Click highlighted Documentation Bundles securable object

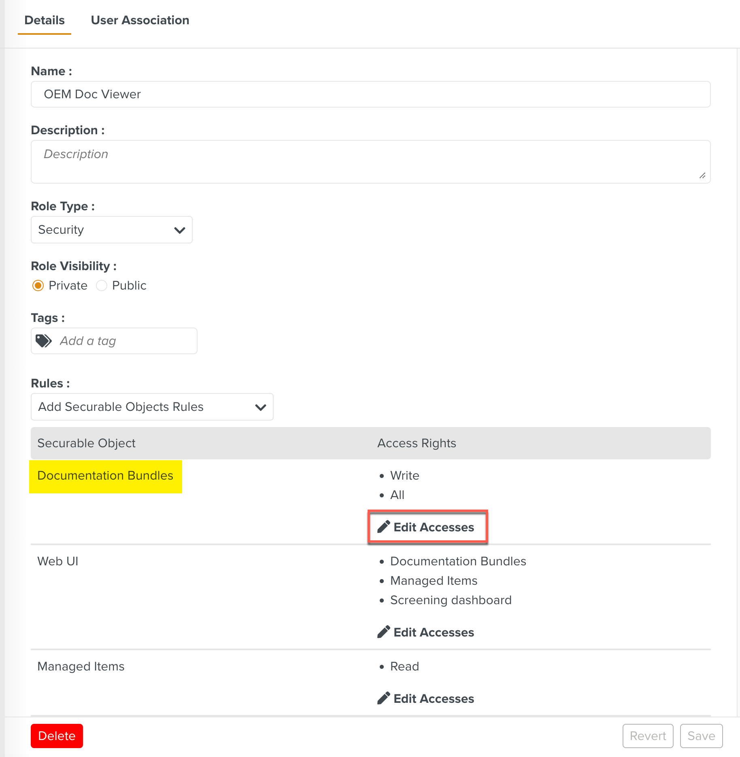point(105,476)
